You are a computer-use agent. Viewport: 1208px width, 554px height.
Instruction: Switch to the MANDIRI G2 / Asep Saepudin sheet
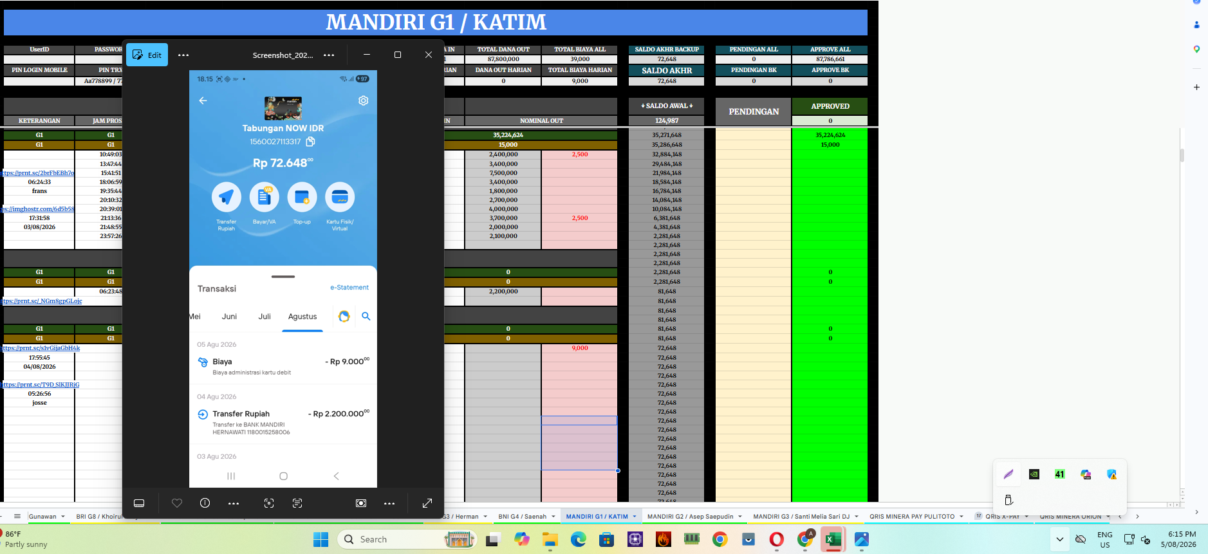[690, 517]
